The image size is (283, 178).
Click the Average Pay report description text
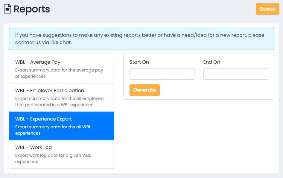point(59,73)
